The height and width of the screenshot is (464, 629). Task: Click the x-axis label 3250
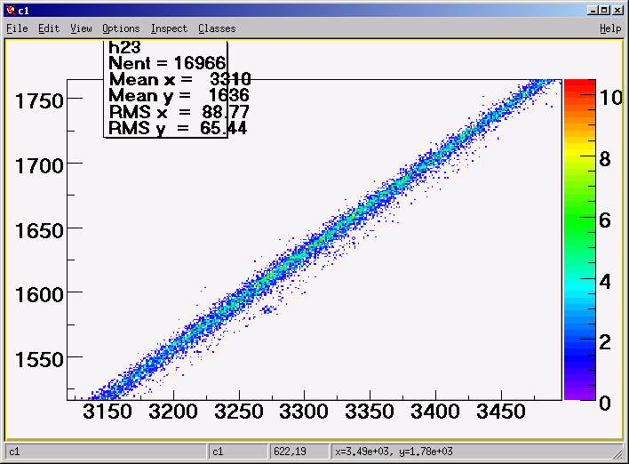pyautogui.click(x=239, y=412)
